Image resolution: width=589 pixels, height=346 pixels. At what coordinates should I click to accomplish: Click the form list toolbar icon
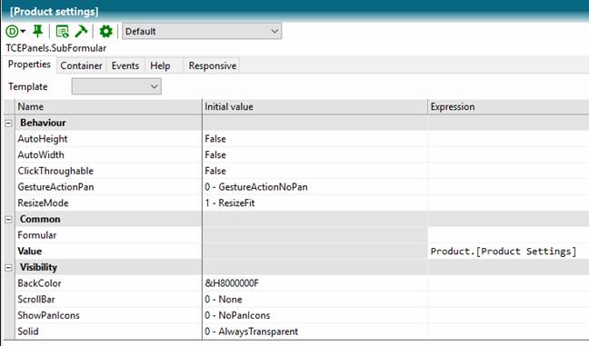(x=62, y=32)
